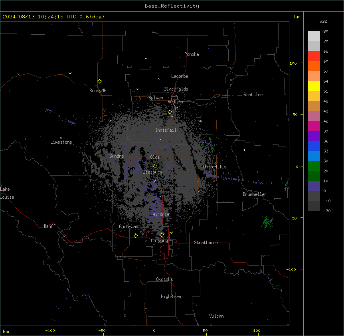Click the Base_Reflectivity title
344x336 pixels.
(x=172, y=6)
